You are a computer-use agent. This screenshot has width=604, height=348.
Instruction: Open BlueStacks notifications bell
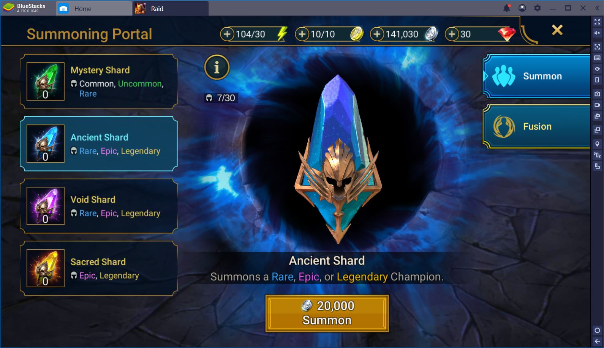click(507, 8)
